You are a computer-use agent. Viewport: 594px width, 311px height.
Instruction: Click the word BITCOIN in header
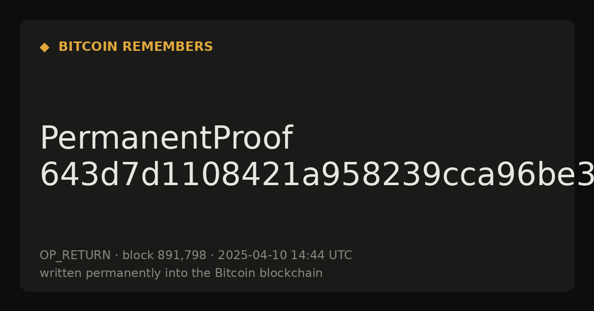pos(88,47)
